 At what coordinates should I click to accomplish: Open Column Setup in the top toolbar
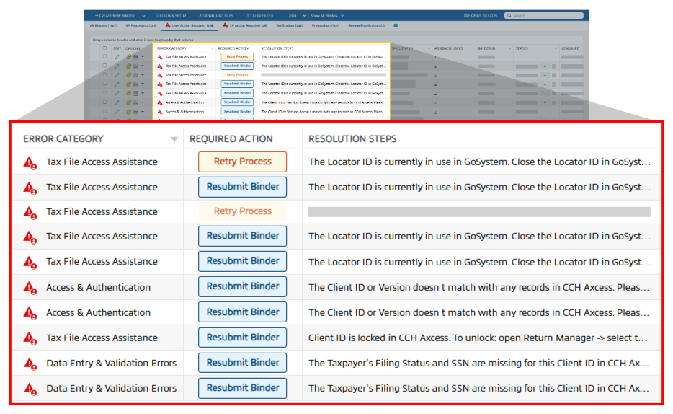(x=170, y=15)
